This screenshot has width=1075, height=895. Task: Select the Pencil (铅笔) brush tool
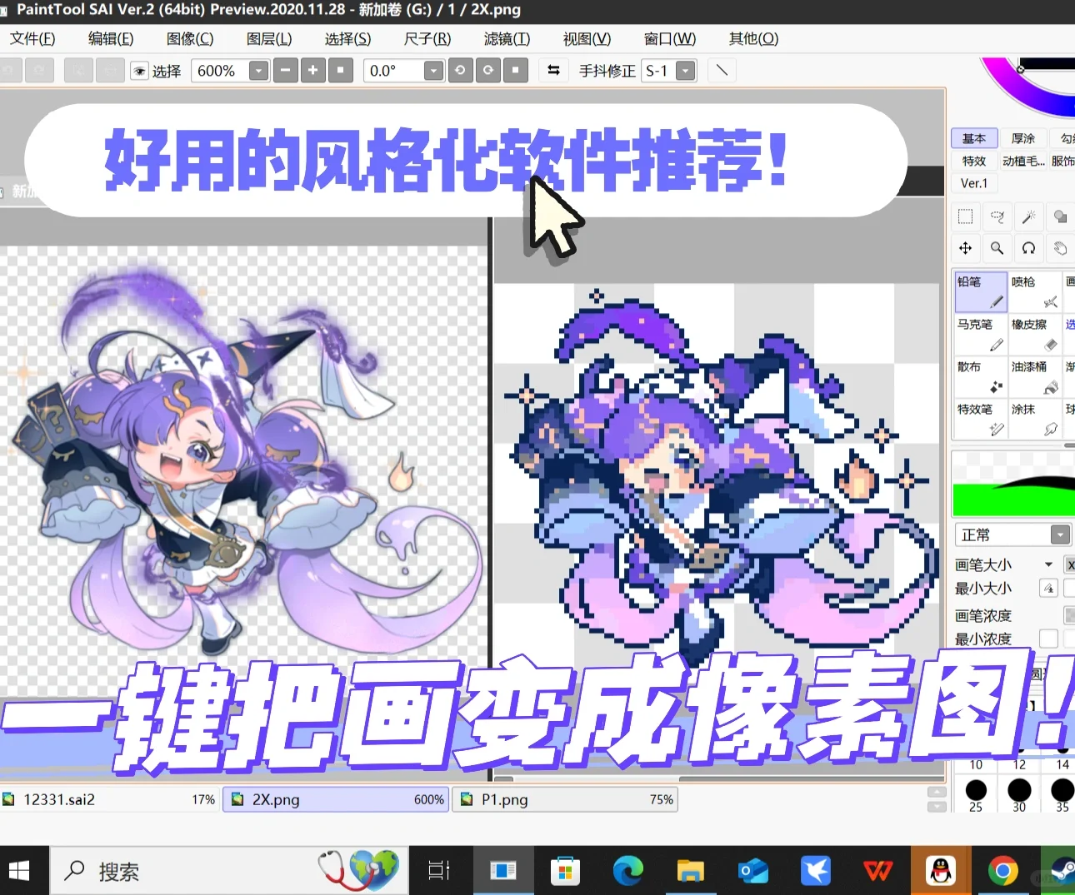pyautogui.click(x=980, y=291)
